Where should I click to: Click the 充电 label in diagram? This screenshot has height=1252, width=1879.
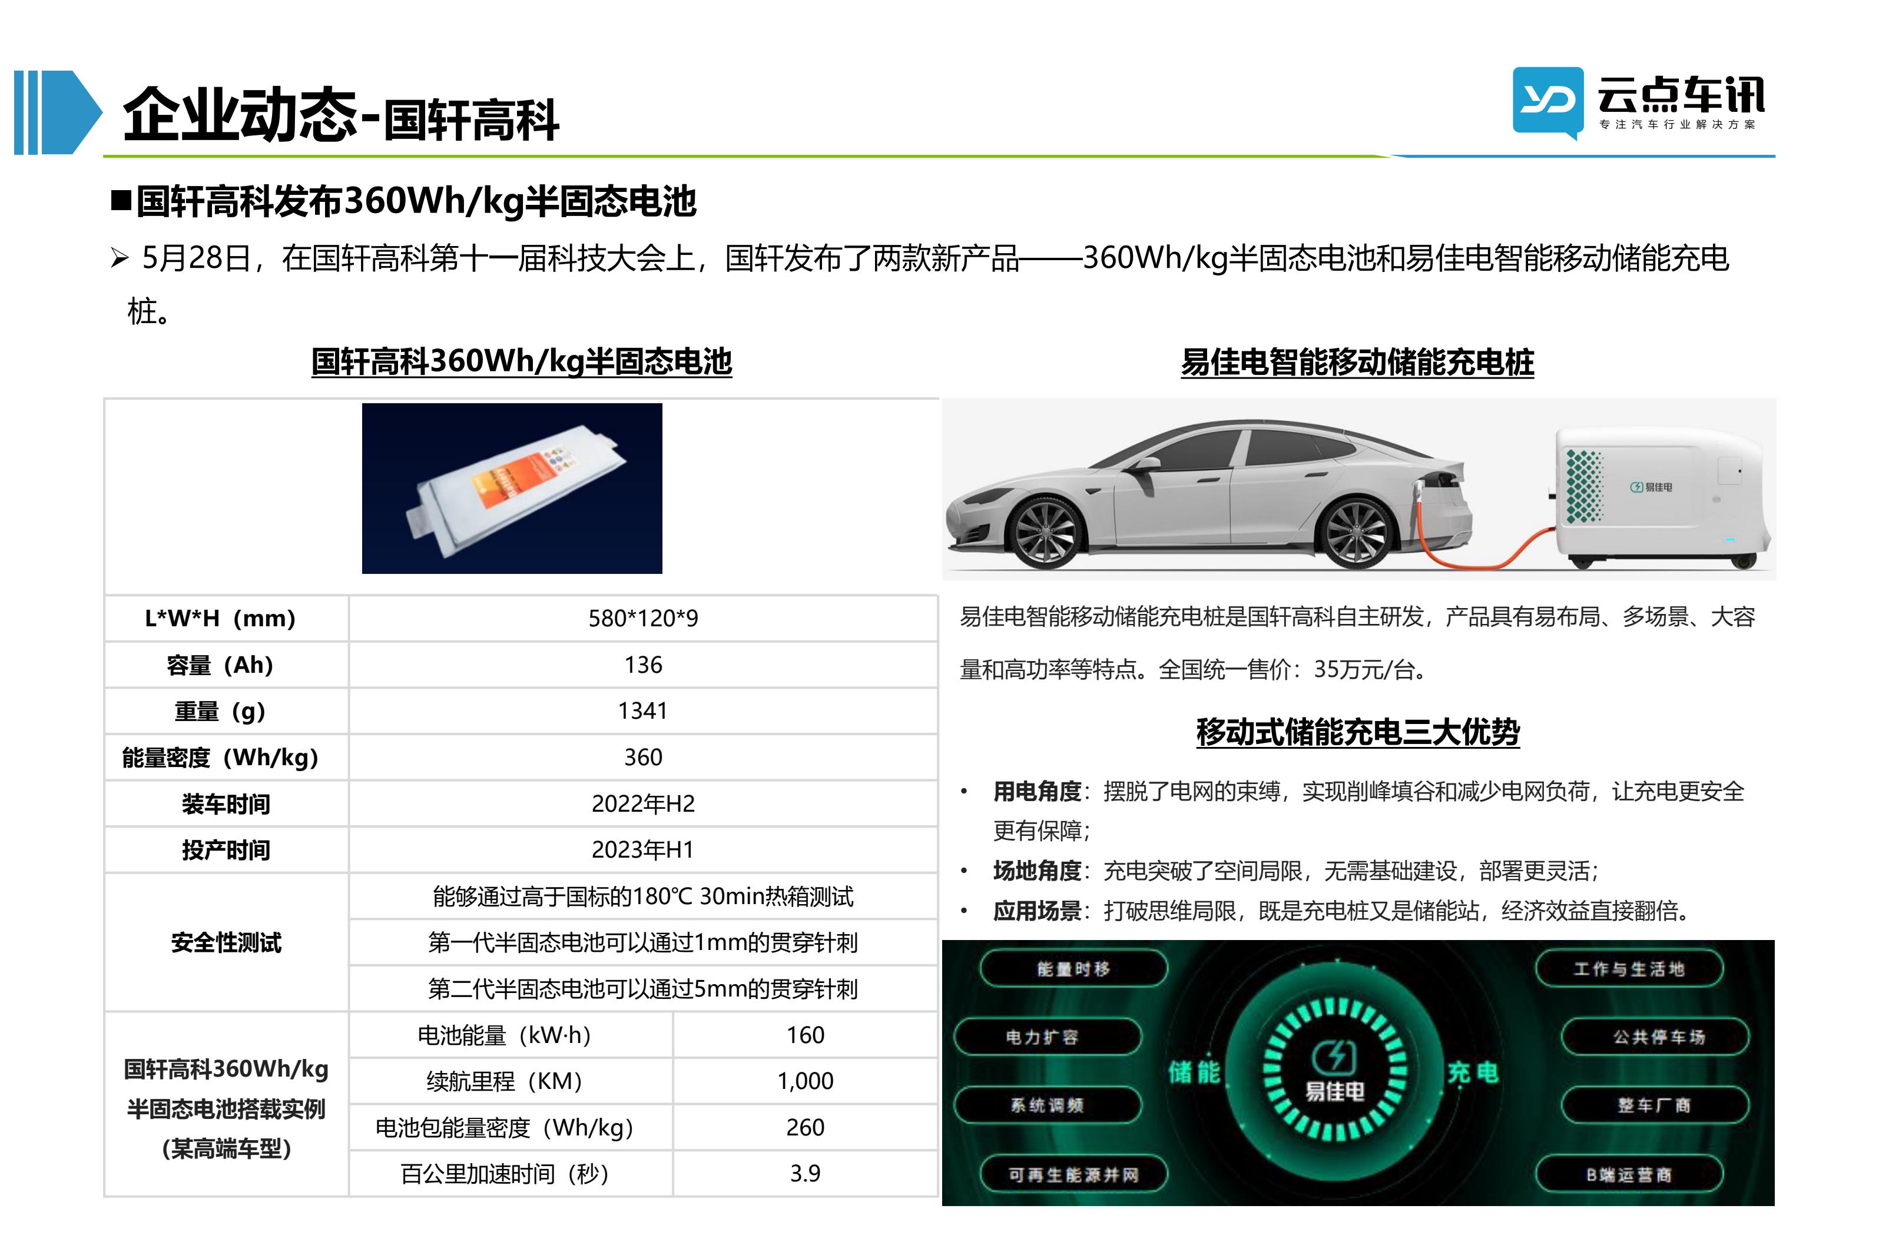click(1473, 1071)
